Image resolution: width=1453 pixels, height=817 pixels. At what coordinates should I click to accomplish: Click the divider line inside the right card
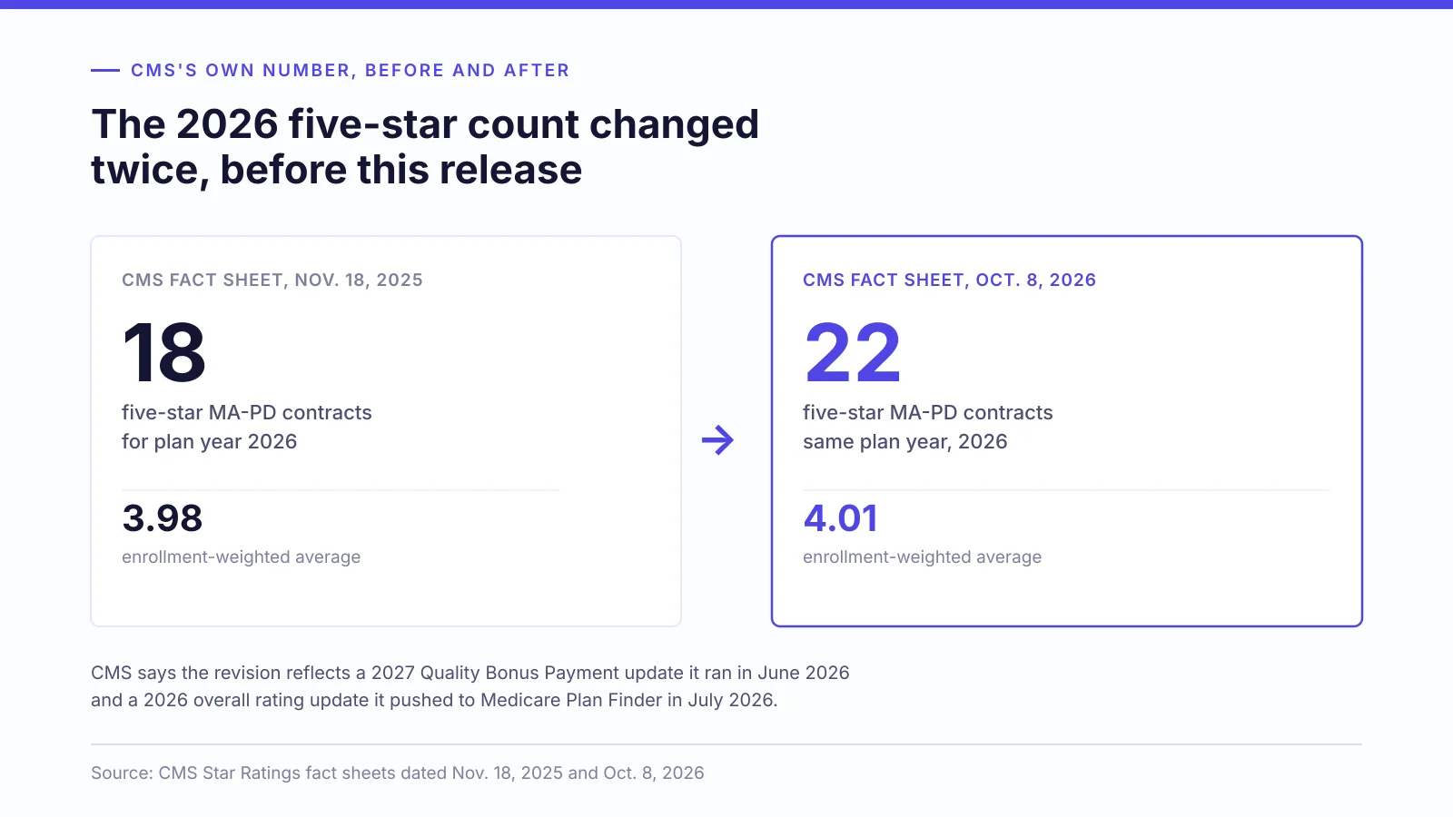pyautogui.click(x=1067, y=490)
